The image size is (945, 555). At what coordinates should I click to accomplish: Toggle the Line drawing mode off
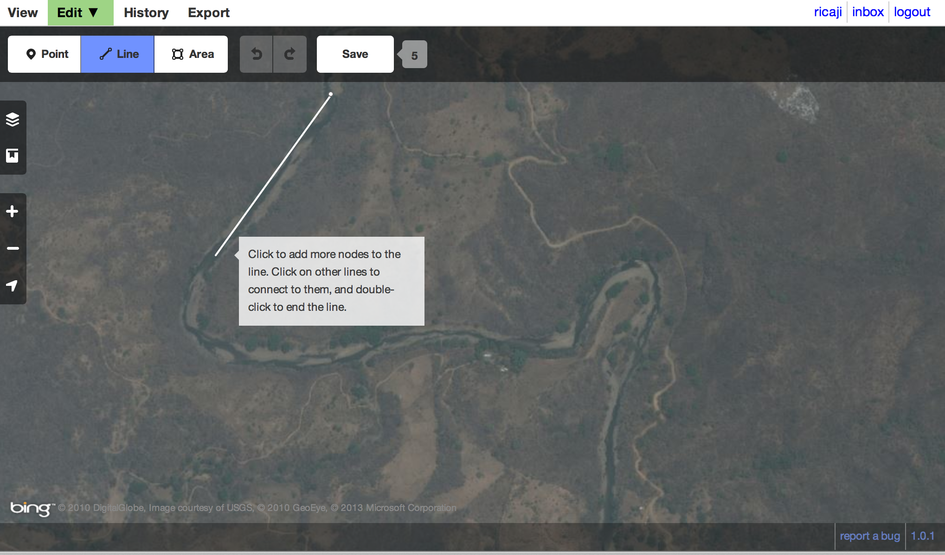click(117, 54)
